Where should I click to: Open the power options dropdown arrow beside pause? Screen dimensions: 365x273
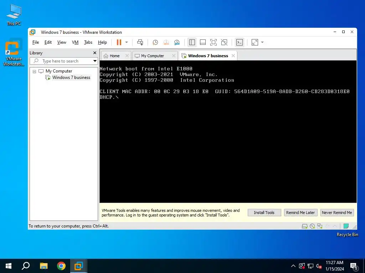(127, 42)
